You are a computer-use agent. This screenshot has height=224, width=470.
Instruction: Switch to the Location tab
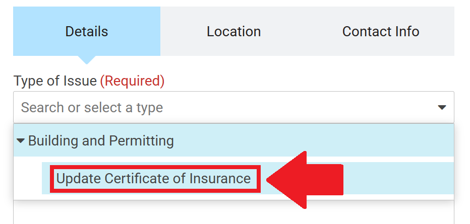click(x=233, y=31)
